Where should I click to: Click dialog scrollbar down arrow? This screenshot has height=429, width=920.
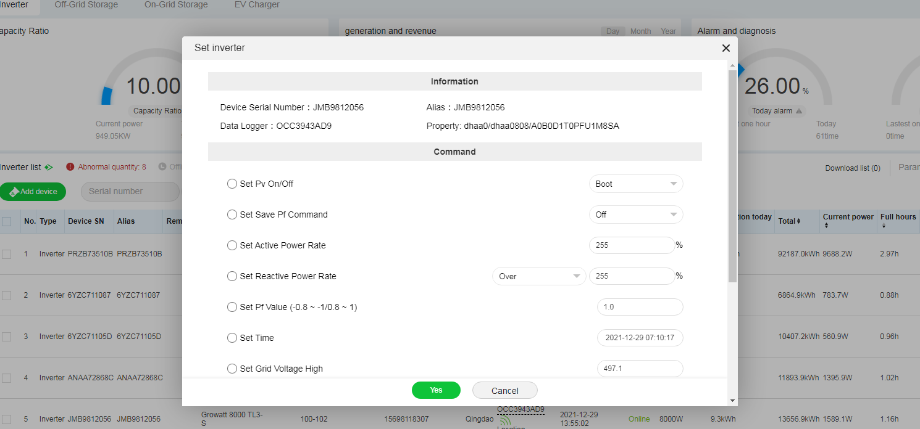coord(733,400)
